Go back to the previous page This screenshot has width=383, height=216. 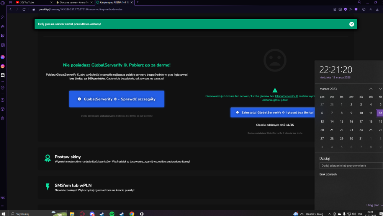10,9
